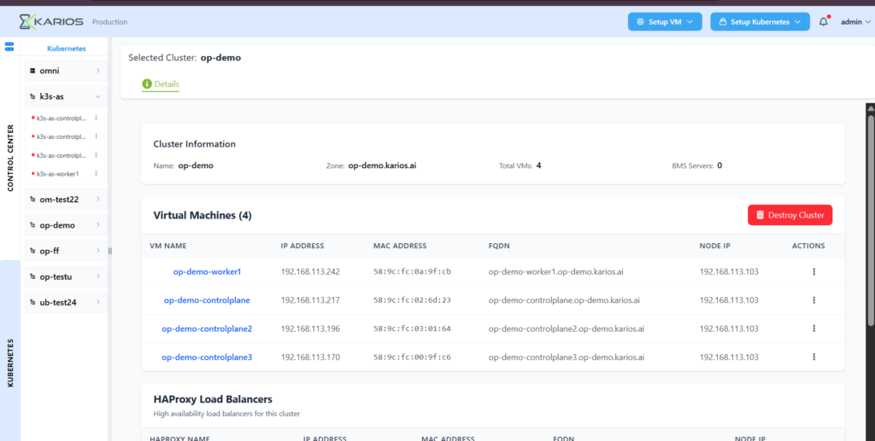This screenshot has width=875, height=441.
Task: Click the HAProxy Load Balancers heading
Action: click(x=213, y=399)
